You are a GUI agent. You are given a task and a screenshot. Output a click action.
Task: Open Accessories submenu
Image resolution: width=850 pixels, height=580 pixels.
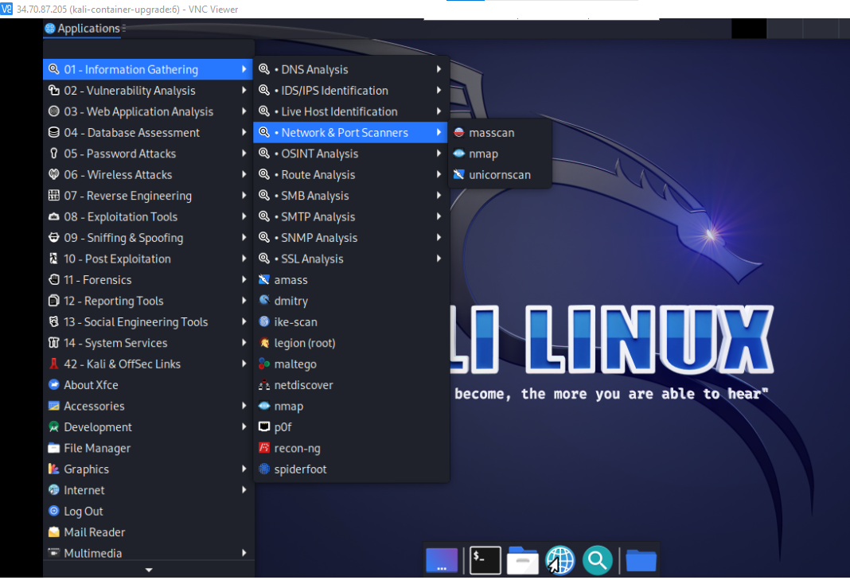(147, 407)
